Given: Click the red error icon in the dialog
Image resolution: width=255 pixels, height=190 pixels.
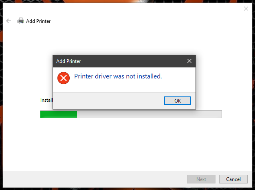Looking at the screenshot, I should [x=64, y=78].
